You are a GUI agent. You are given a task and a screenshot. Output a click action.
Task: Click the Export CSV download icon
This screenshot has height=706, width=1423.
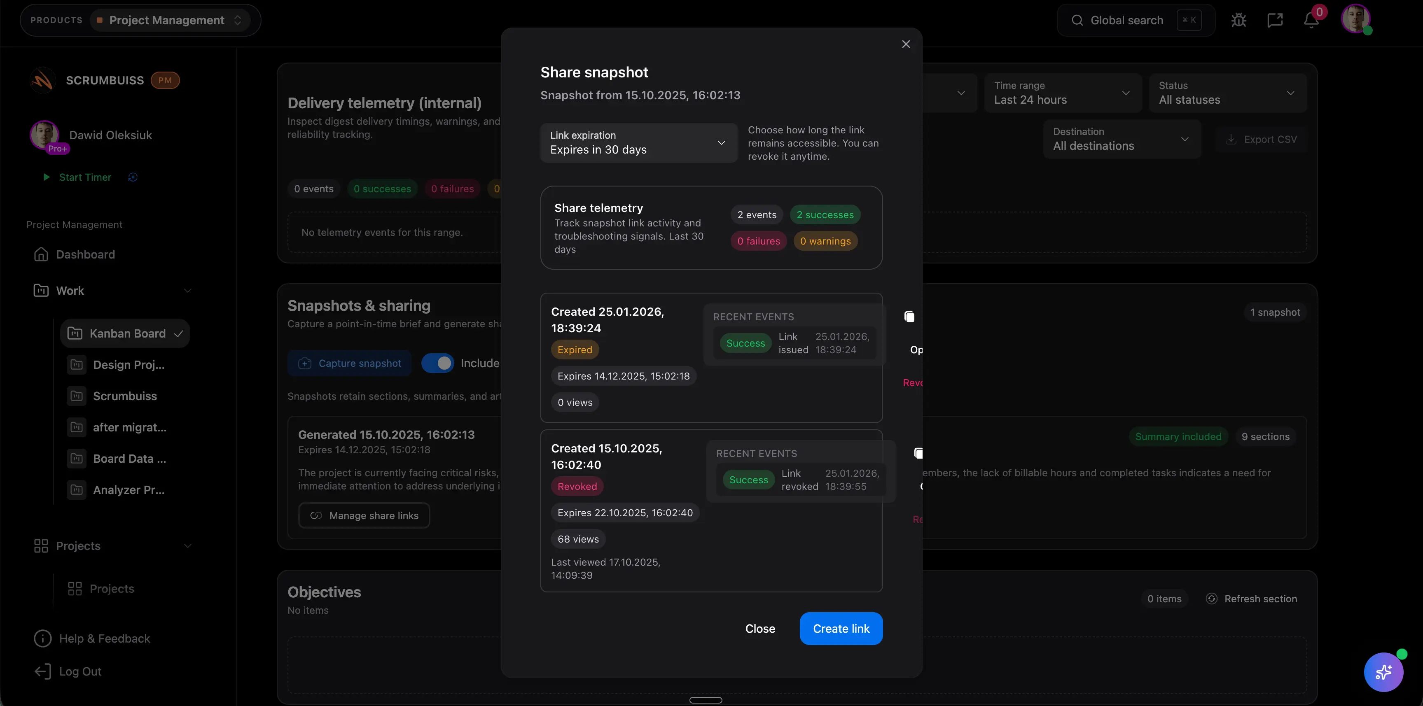[x=1231, y=139]
